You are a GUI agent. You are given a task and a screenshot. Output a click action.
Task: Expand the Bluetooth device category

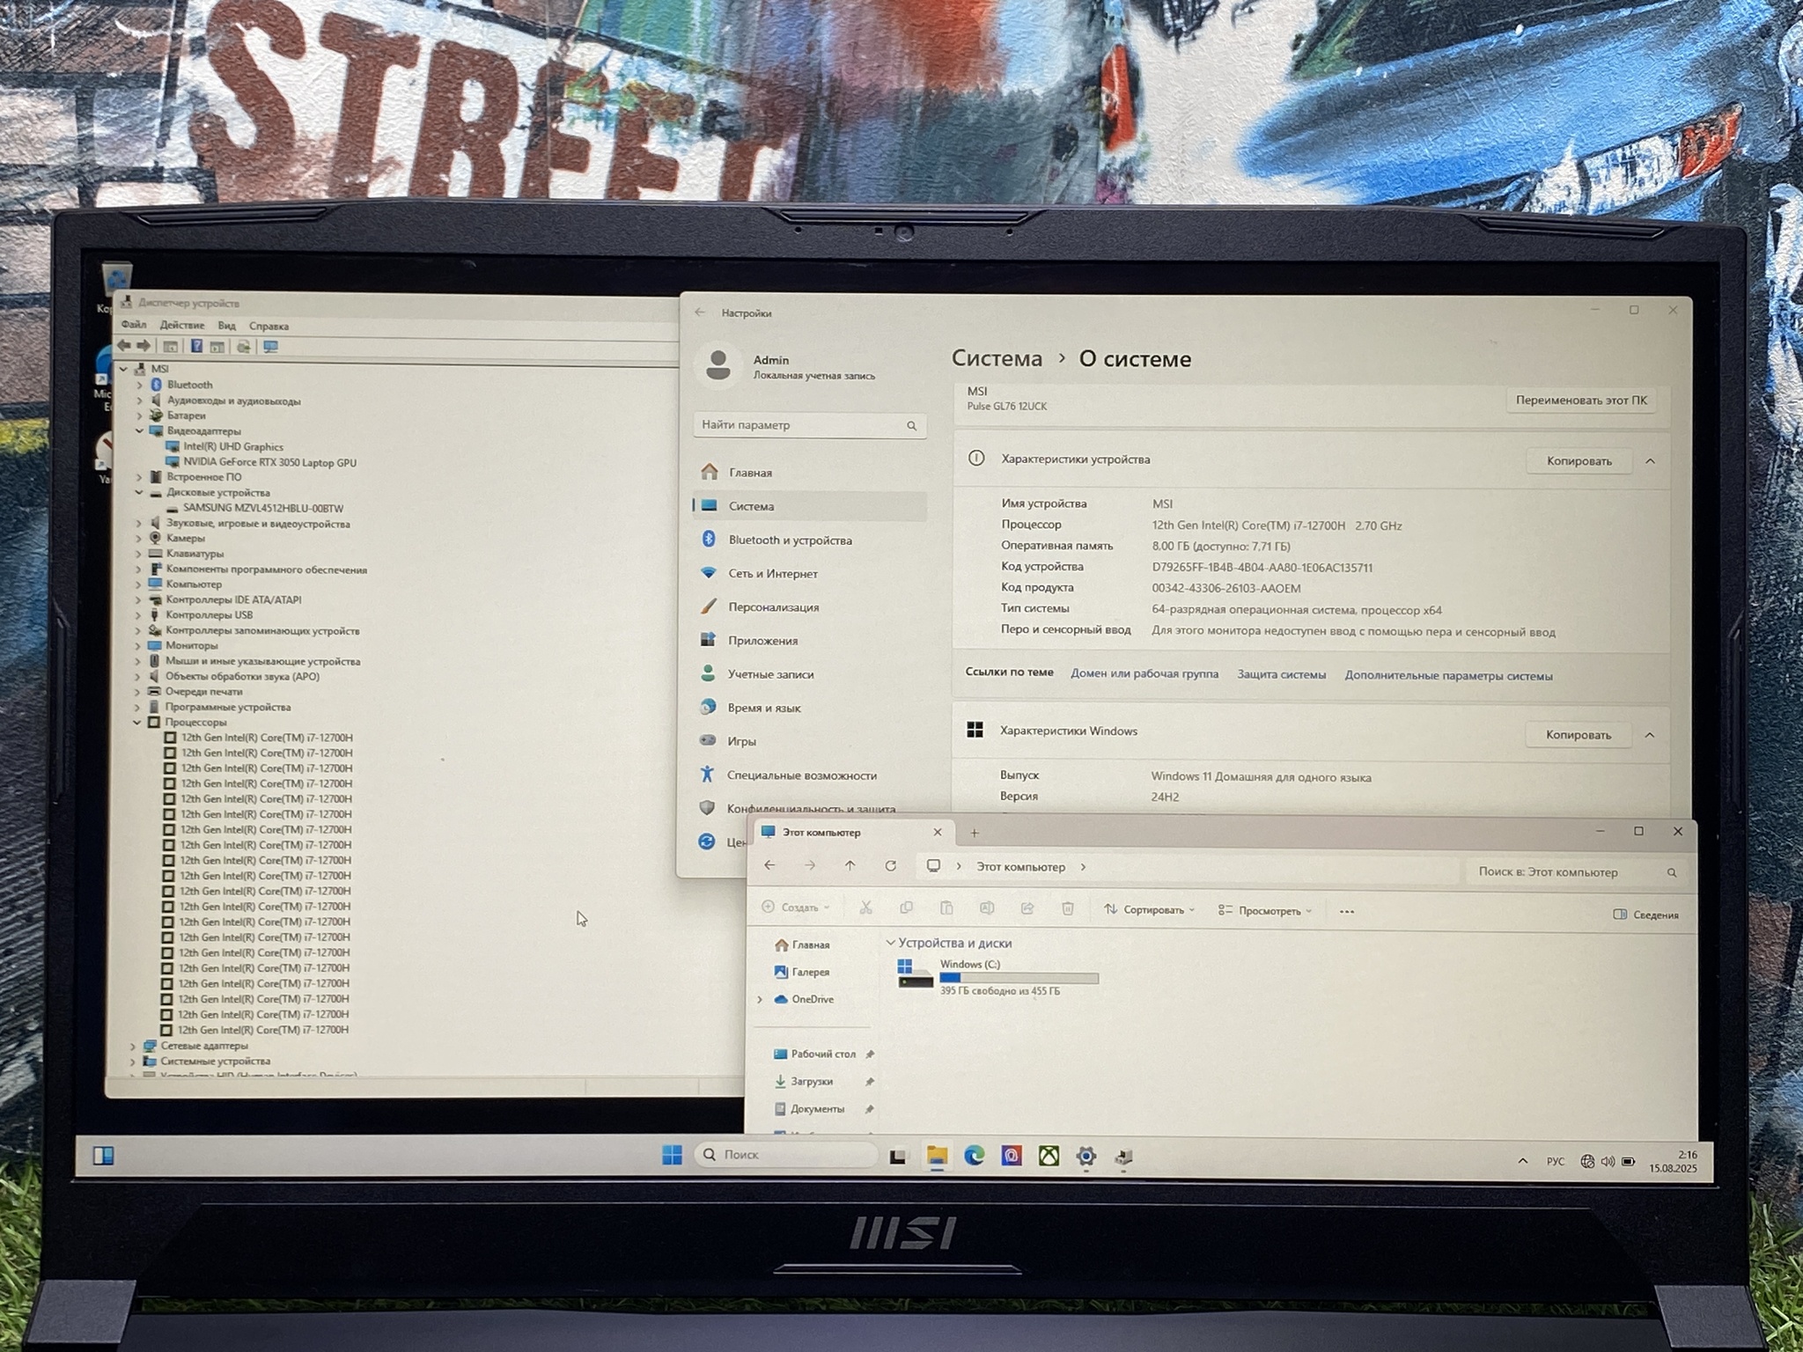[x=139, y=385]
